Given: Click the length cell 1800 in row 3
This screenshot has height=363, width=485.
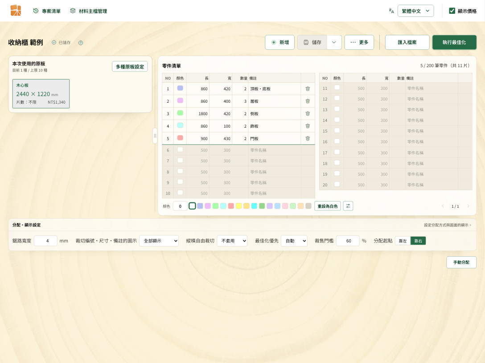Looking at the screenshot, I should 198,113.
